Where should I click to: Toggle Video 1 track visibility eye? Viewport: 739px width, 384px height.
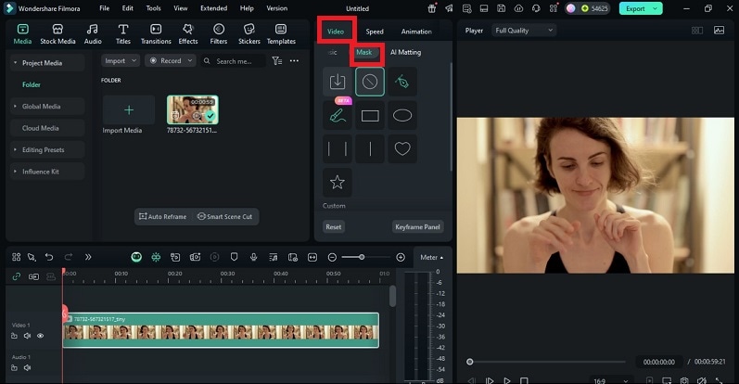click(x=41, y=336)
